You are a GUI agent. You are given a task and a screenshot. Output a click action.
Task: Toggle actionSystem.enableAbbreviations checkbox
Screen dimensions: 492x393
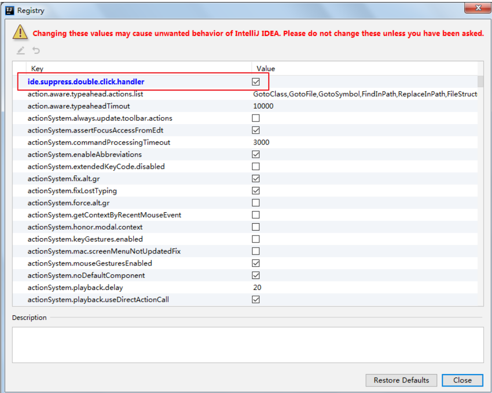(x=256, y=154)
